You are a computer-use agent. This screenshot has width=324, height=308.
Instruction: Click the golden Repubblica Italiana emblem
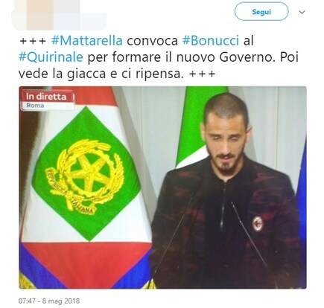86,176
